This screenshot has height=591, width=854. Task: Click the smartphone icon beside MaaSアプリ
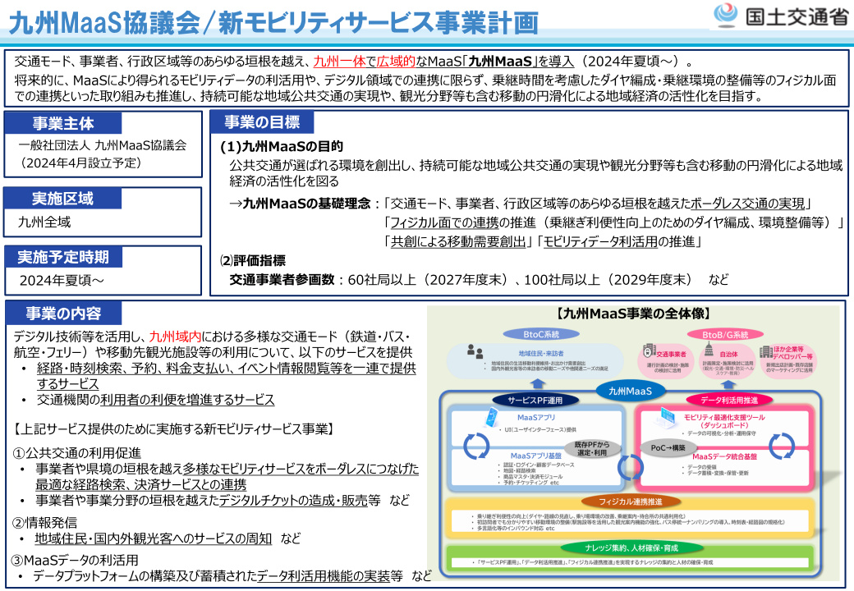[492, 418]
